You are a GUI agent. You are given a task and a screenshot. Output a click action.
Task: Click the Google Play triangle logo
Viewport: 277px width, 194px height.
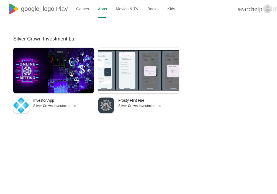click(x=13, y=9)
